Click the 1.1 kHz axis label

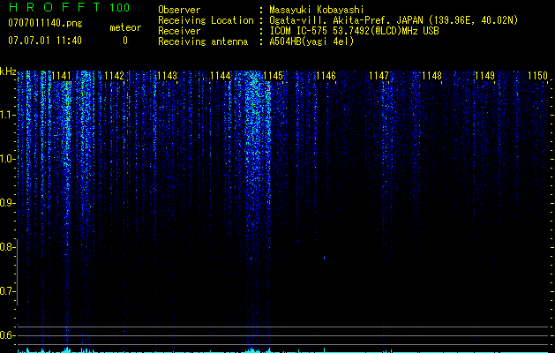[x=7, y=115]
